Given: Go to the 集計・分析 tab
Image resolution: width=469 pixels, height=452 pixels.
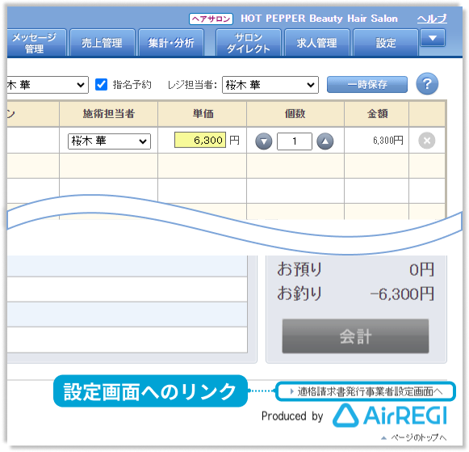Looking at the screenshot, I should coord(171,43).
